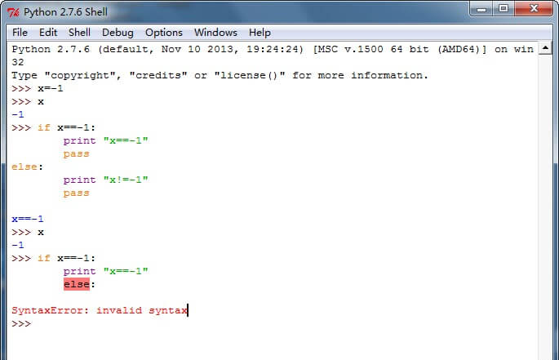The image size is (559, 360).
Task: Click the 'SyntaxError: invalid syntax' message
Action: click(100, 310)
